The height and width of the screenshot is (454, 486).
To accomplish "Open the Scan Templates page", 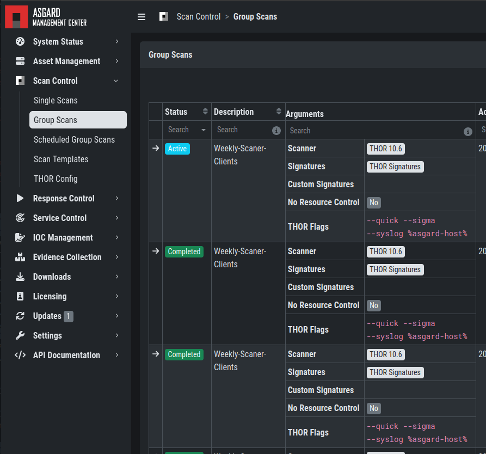I will point(61,159).
